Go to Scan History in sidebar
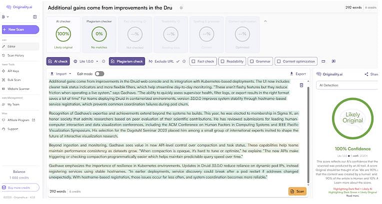Viewport: 382px width, 204px height. tap(15, 55)
